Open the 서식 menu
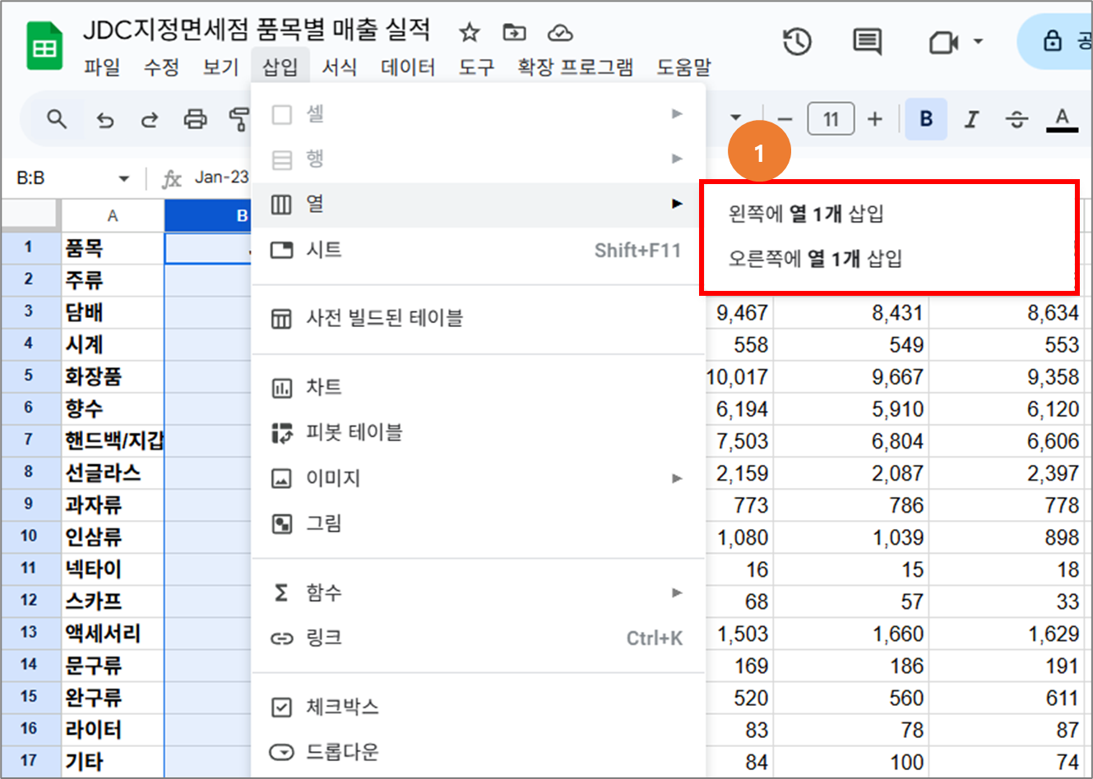 [339, 67]
